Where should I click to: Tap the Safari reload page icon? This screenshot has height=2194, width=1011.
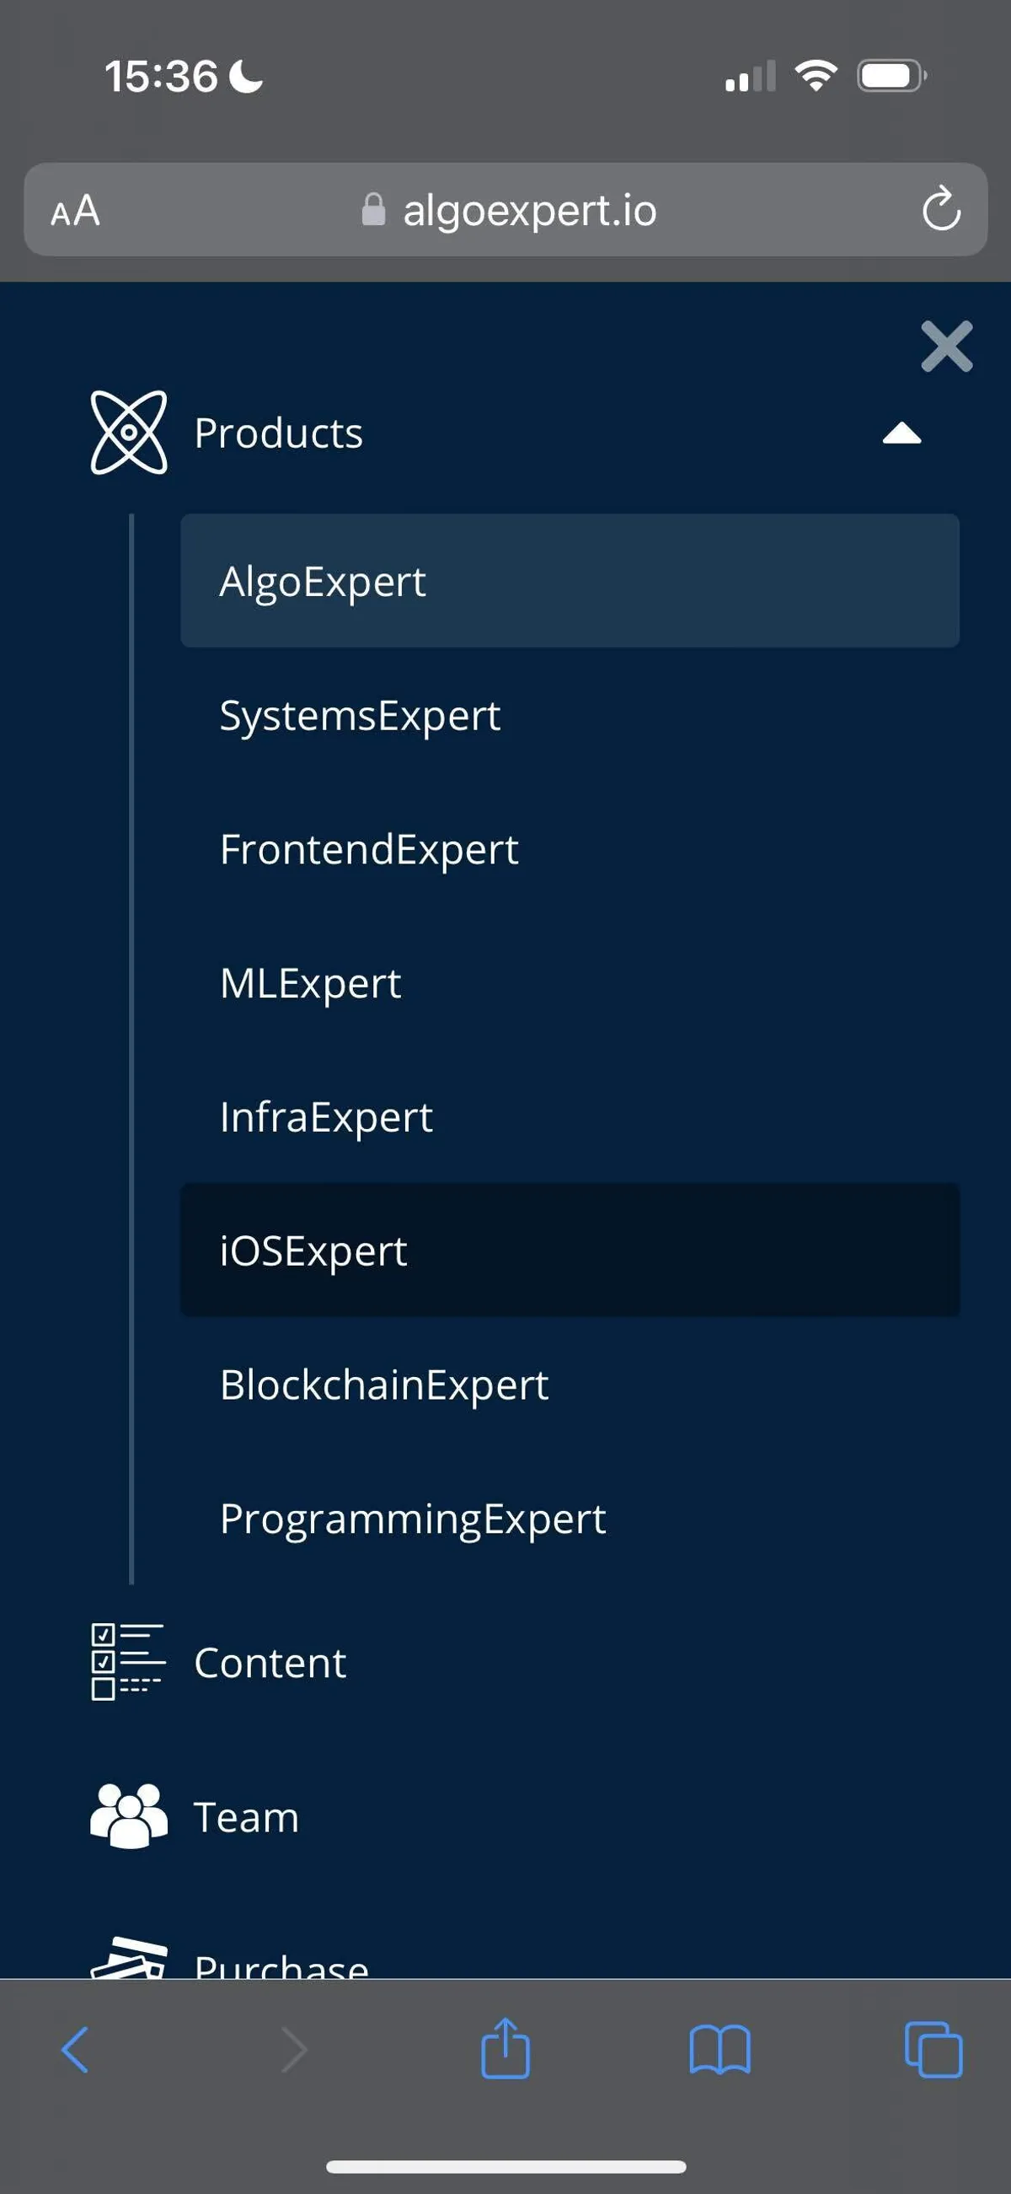point(940,209)
